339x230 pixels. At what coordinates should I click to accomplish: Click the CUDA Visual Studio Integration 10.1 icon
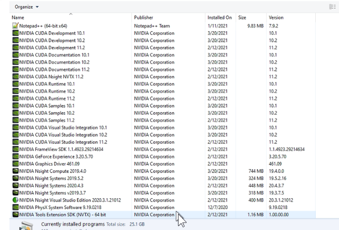point(15,127)
